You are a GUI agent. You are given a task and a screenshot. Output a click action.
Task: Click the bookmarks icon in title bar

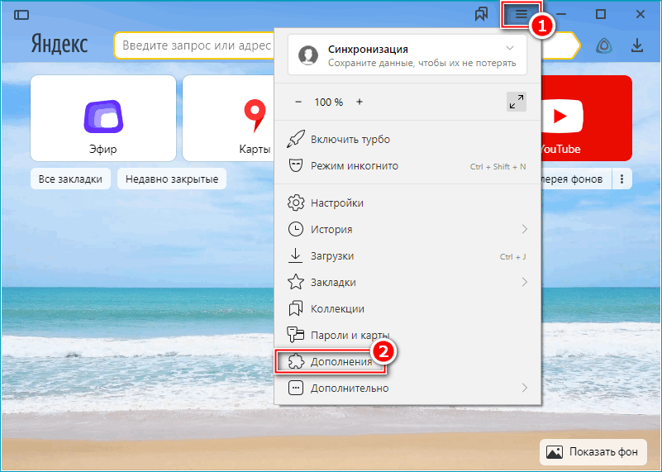481,15
